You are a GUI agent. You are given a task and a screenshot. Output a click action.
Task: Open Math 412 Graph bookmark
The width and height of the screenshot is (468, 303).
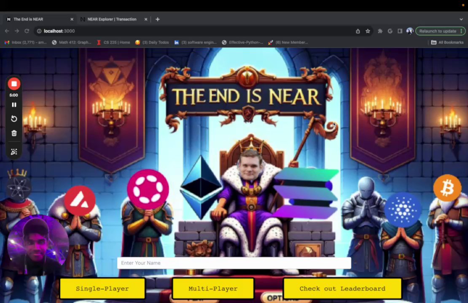[x=72, y=43]
